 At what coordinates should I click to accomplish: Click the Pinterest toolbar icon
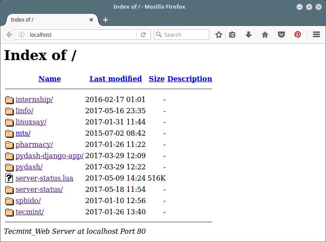[x=297, y=35]
